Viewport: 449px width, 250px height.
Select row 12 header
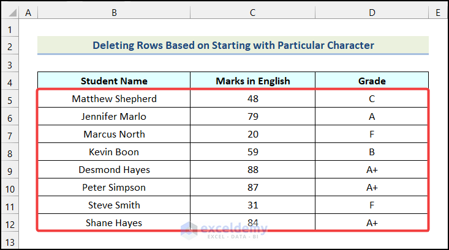10,223
